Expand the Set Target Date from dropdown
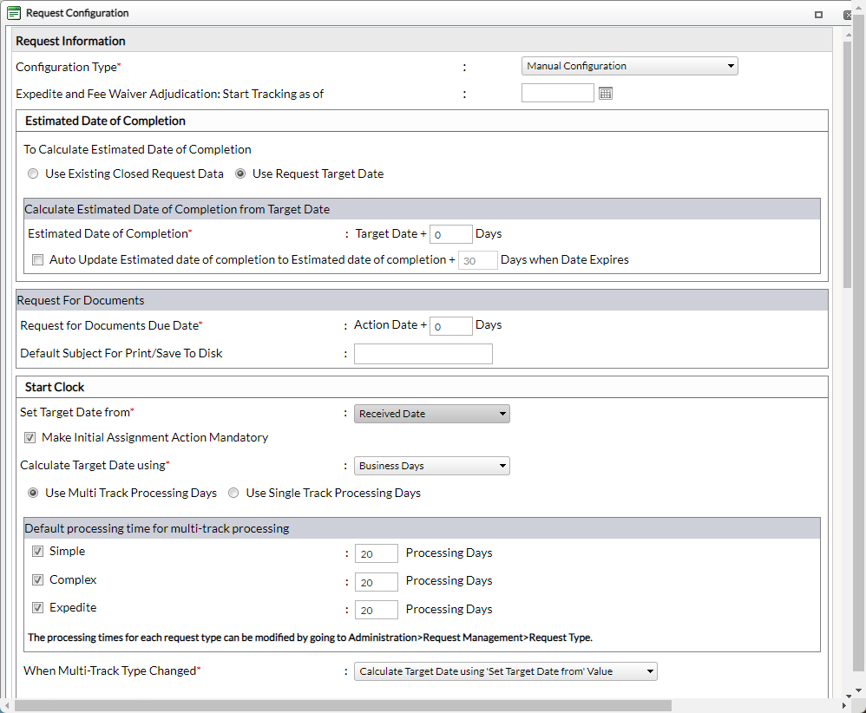The height and width of the screenshot is (713, 866). click(x=432, y=414)
